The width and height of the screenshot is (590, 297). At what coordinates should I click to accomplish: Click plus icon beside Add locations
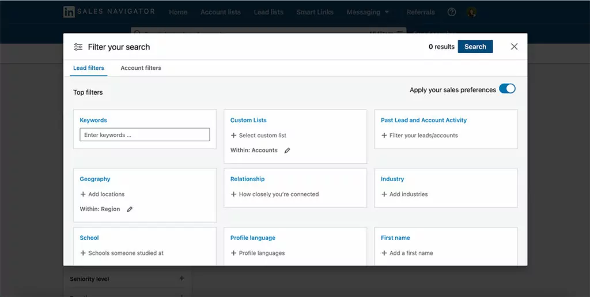coord(83,194)
